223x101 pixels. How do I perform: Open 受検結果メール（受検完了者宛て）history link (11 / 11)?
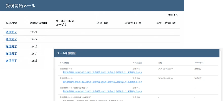[102, 91]
